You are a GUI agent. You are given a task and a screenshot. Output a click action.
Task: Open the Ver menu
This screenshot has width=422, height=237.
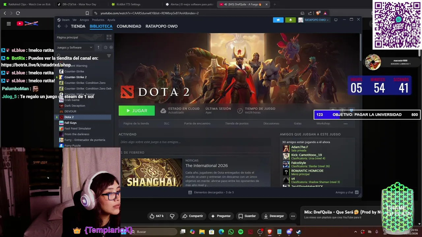75,20
